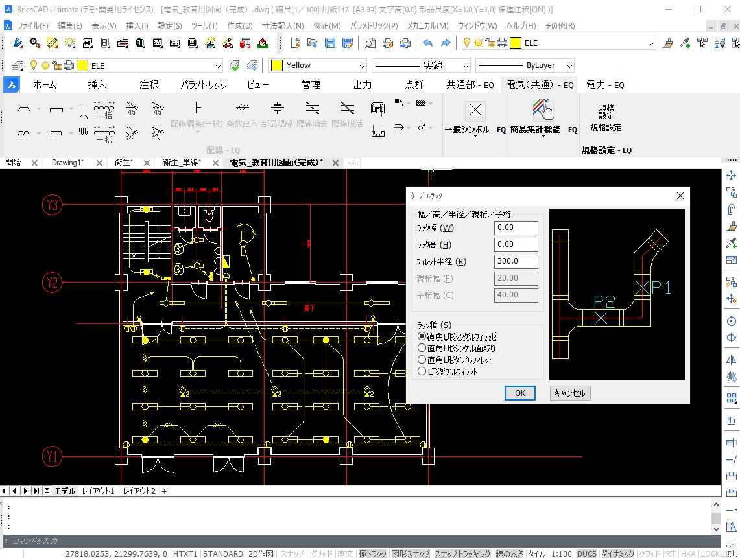This screenshot has width=740, height=558.
Task: Switch to the レイアウト1 layout tab
Action: coord(98,491)
